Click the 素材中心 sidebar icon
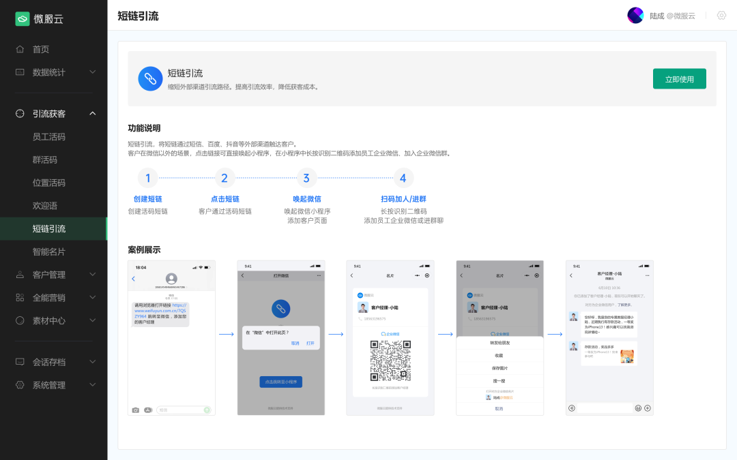Viewport: 737px width, 460px height. pyautogui.click(x=20, y=320)
